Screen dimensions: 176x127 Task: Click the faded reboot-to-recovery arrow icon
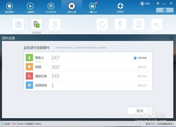102,24
